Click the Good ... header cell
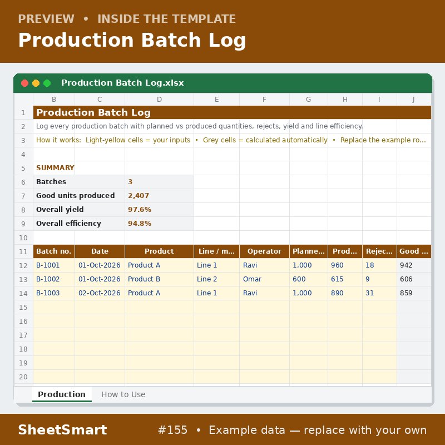 [x=414, y=251]
